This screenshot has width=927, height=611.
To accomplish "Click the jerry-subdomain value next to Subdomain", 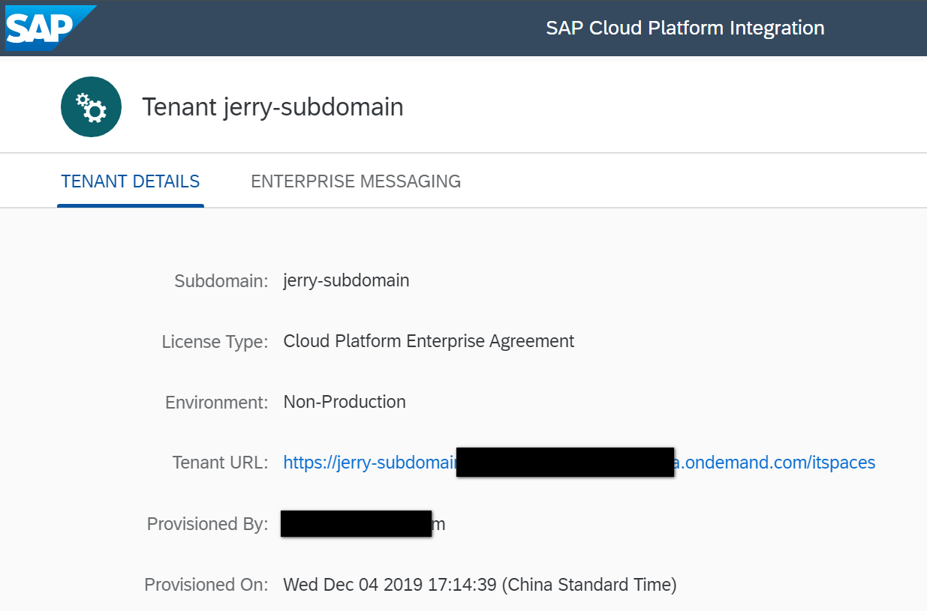I will pyautogui.click(x=346, y=281).
